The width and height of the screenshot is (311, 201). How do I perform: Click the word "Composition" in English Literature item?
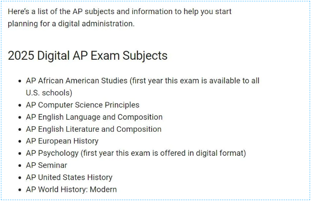click(139, 129)
